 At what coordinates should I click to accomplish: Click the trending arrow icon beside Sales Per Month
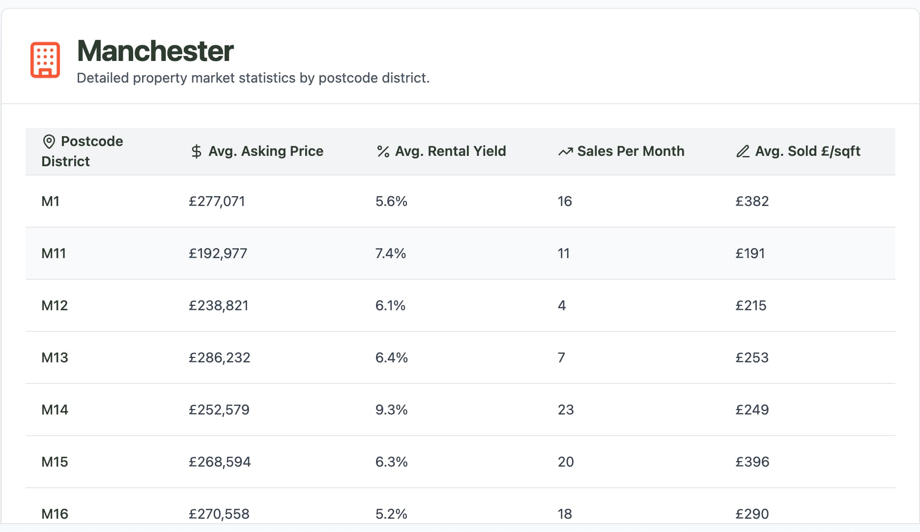point(565,151)
